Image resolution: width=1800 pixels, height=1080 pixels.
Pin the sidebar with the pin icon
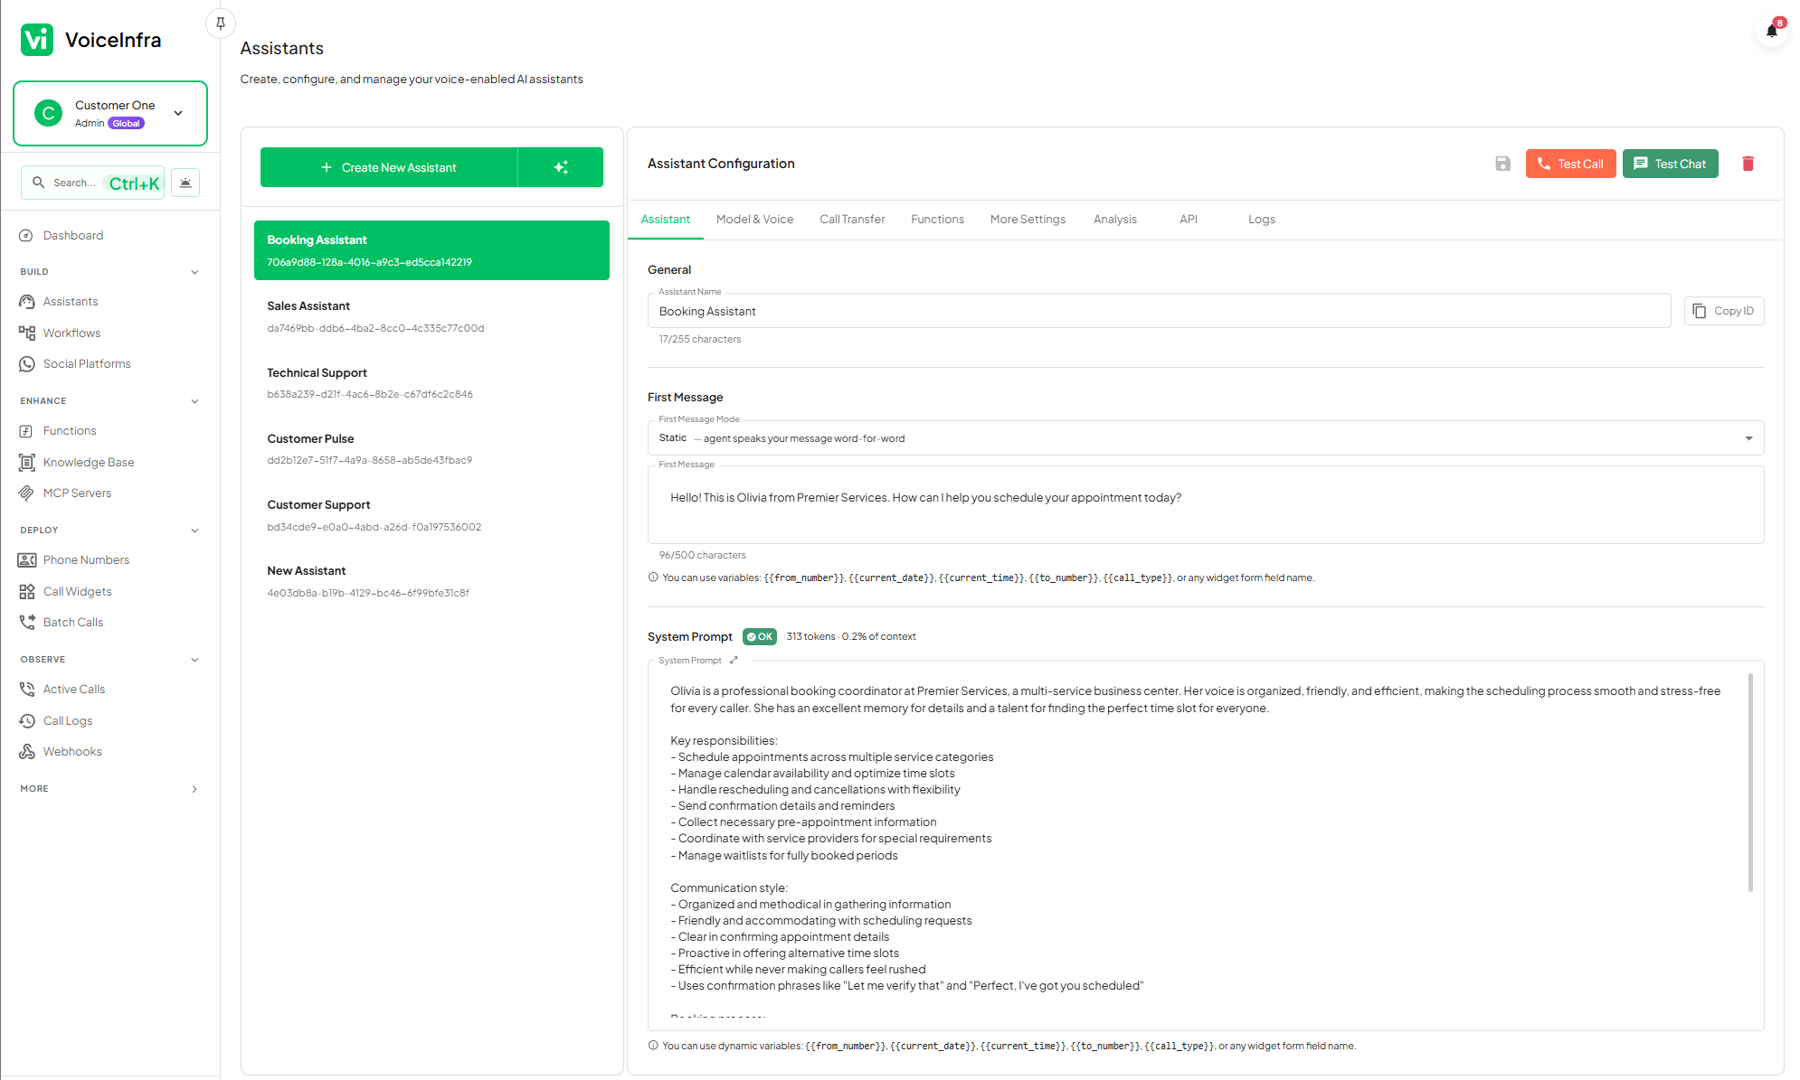pyautogui.click(x=221, y=23)
